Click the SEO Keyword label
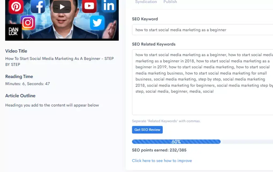This screenshot has height=172, width=273. pos(145,19)
